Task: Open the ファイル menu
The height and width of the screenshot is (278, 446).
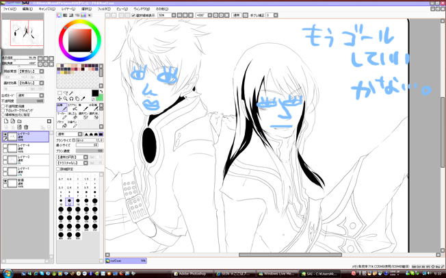Action: click(x=10, y=9)
